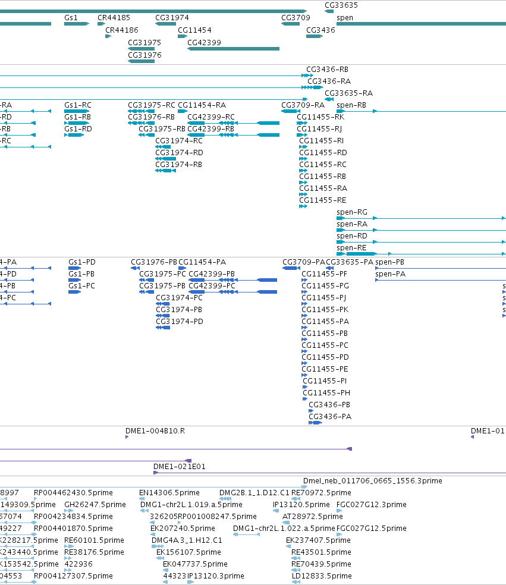The height and width of the screenshot is (585, 506).
Task: Select the Gs1 gene glyph
Action: (x=77, y=24)
